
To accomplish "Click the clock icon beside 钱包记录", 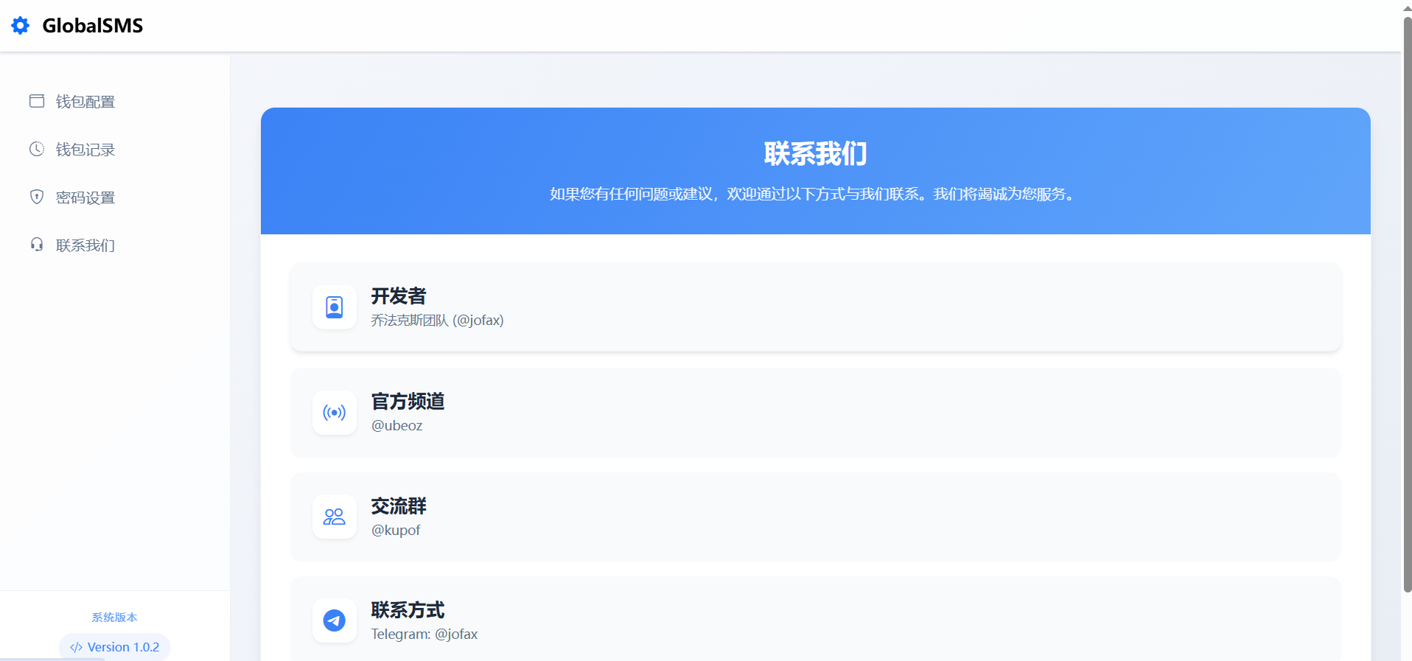I will click(x=37, y=149).
